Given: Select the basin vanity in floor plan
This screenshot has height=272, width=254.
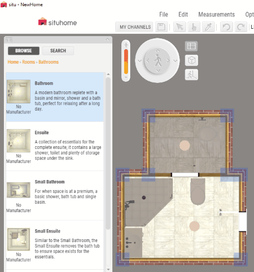Looking at the screenshot, I should click(133, 243).
